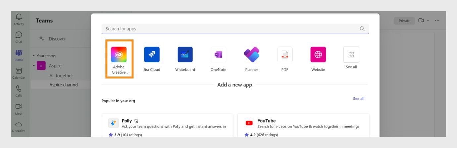457x148 pixels.
Task: Click the Polly app logo
Action: (114, 123)
